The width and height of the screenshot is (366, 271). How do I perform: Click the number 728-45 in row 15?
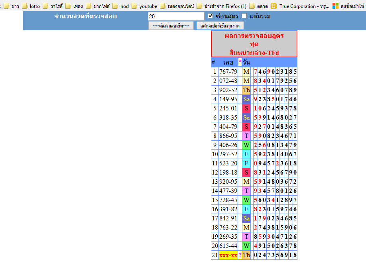coord(228,200)
